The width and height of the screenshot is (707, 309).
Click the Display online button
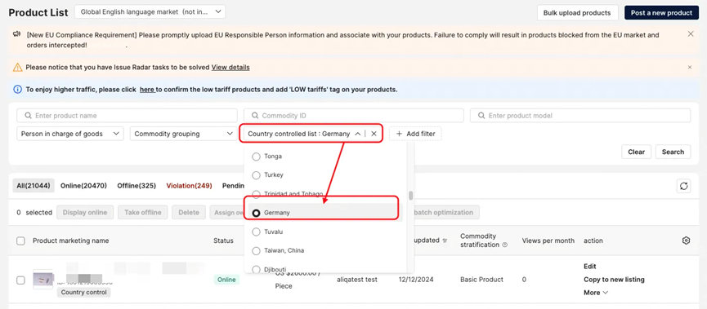click(x=85, y=212)
